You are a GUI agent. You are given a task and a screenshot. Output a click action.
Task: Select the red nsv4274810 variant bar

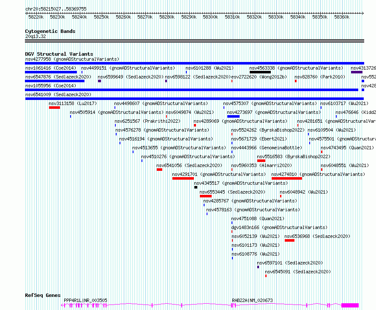(287, 178)
